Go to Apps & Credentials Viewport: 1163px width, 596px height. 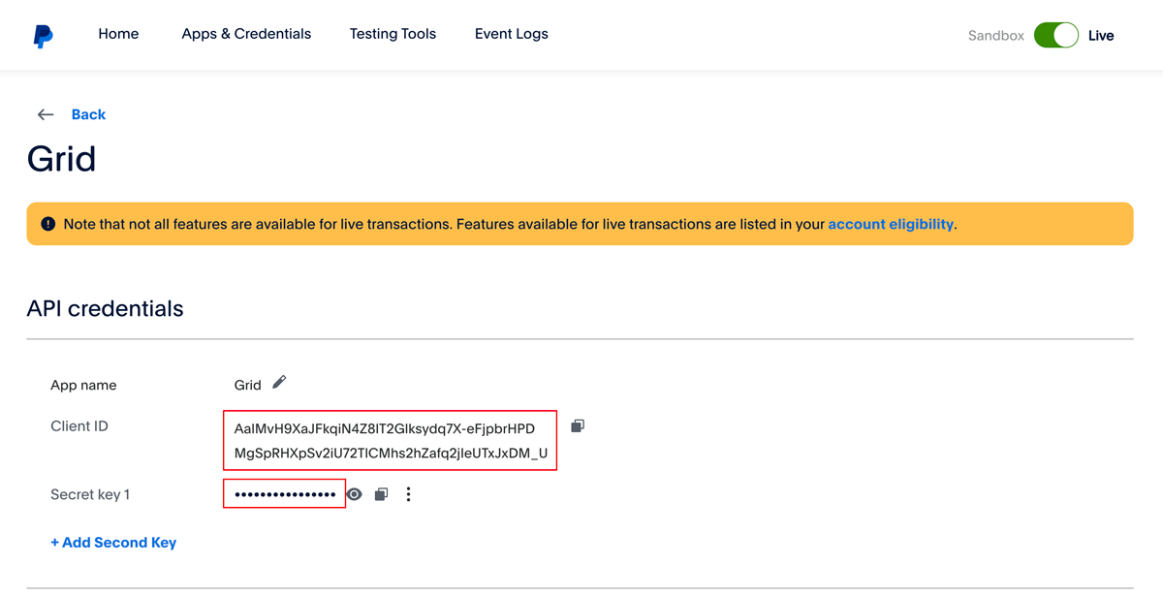tap(246, 34)
